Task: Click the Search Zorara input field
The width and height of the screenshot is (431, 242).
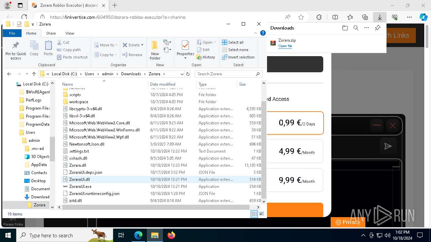Action: pyautogui.click(x=229, y=74)
